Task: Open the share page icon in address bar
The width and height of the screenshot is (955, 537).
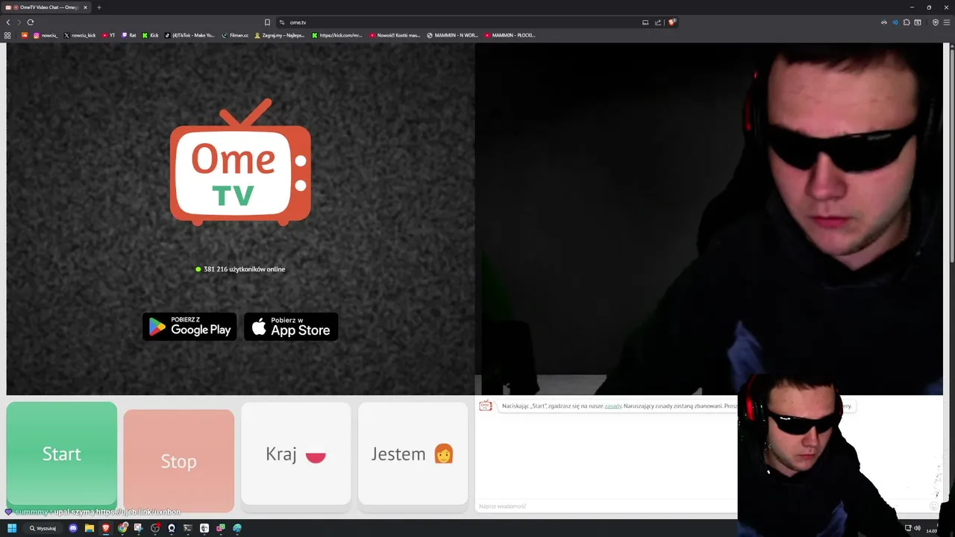Action: coord(658,22)
